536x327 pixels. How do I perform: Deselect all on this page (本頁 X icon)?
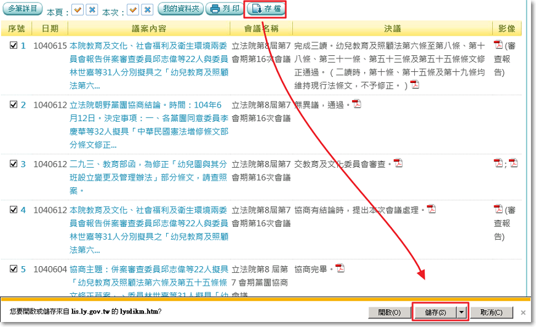tap(92, 10)
